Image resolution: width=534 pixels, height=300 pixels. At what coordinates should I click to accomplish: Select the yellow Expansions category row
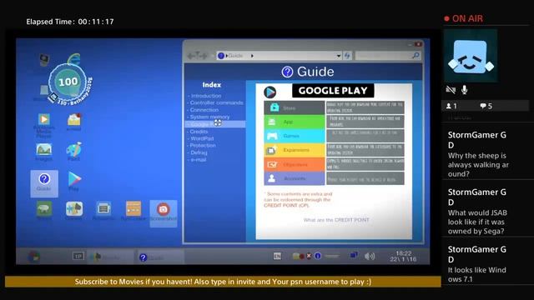coord(295,150)
